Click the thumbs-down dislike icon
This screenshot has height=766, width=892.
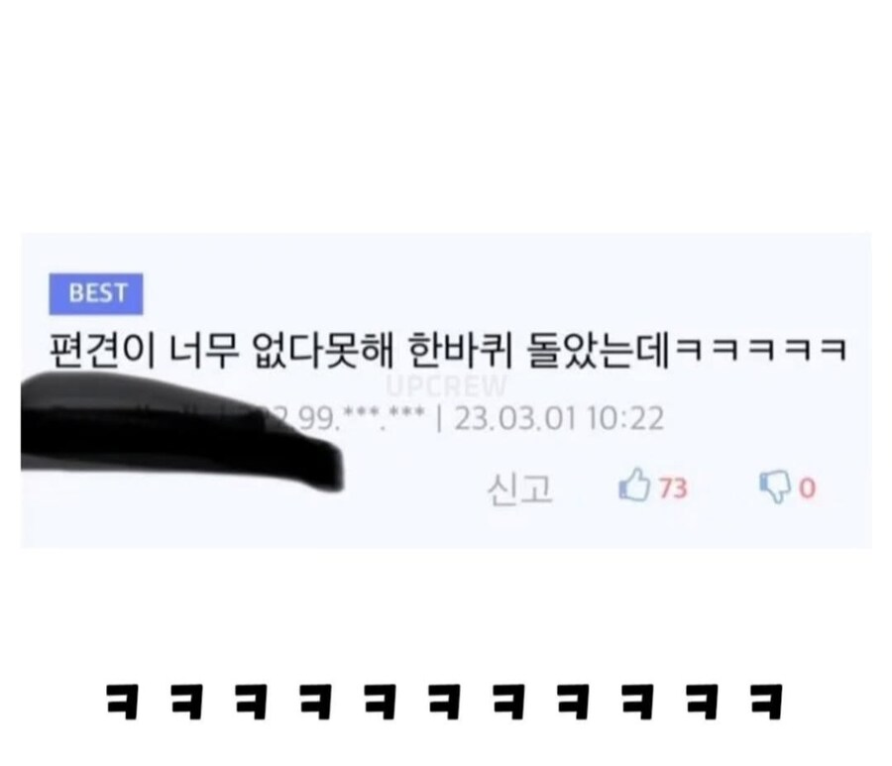tap(775, 488)
